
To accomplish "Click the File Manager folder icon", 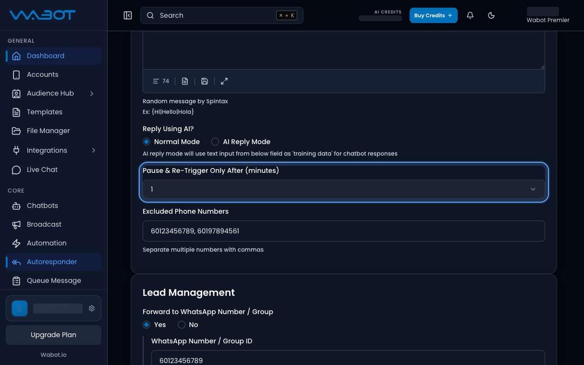I will (16, 131).
